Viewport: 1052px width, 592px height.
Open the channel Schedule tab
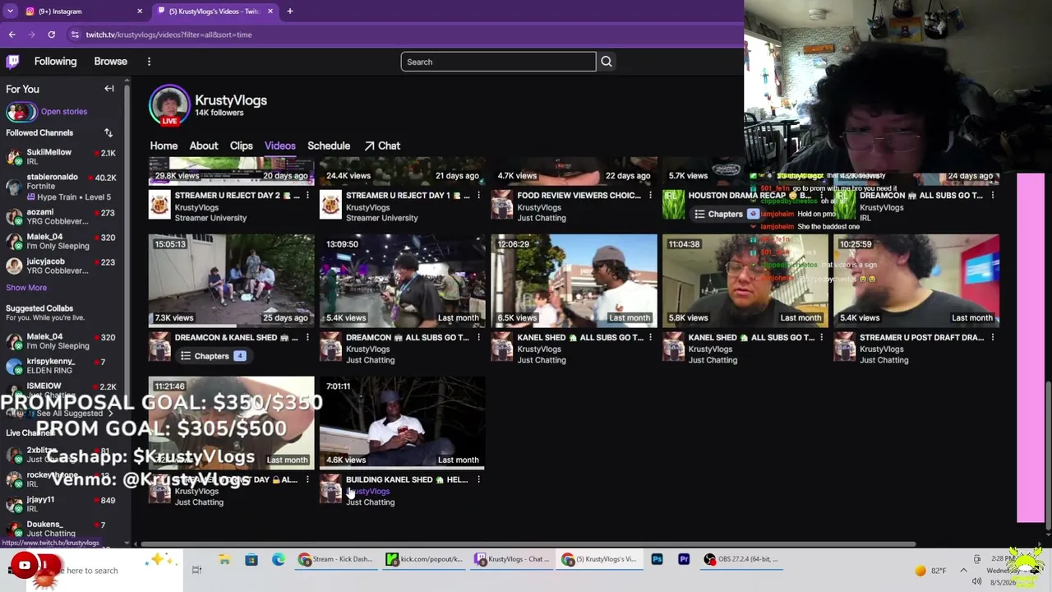click(x=329, y=146)
